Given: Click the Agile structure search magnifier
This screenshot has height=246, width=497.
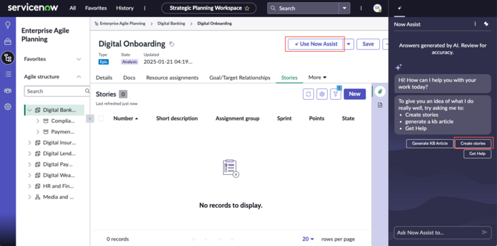Looking at the screenshot, I should click(x=87, y=91).
